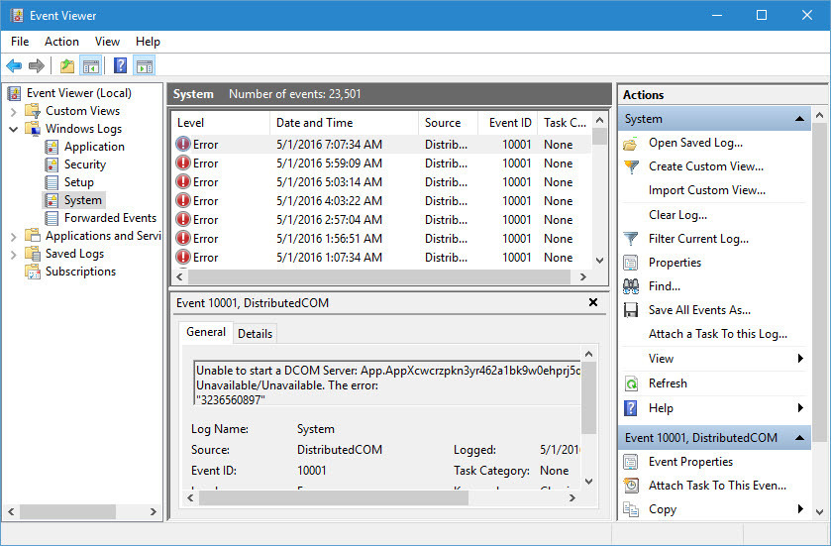Click the Filter Current Log funnel icon
The height and width of the screenshot is (546, 831).
(631, 239)
